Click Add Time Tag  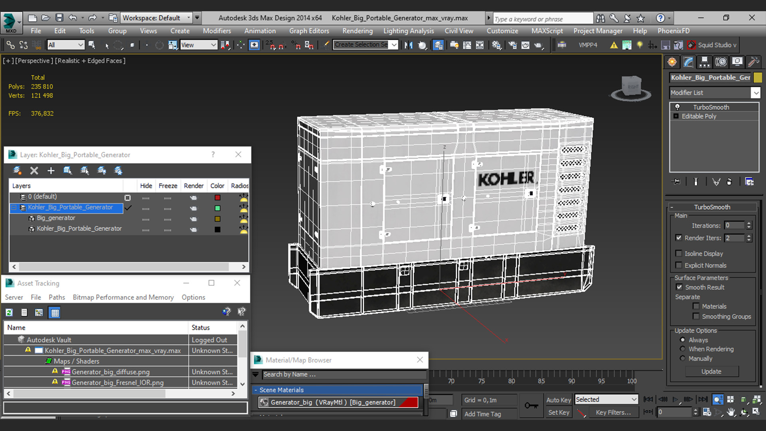click(x=482, y=414)
